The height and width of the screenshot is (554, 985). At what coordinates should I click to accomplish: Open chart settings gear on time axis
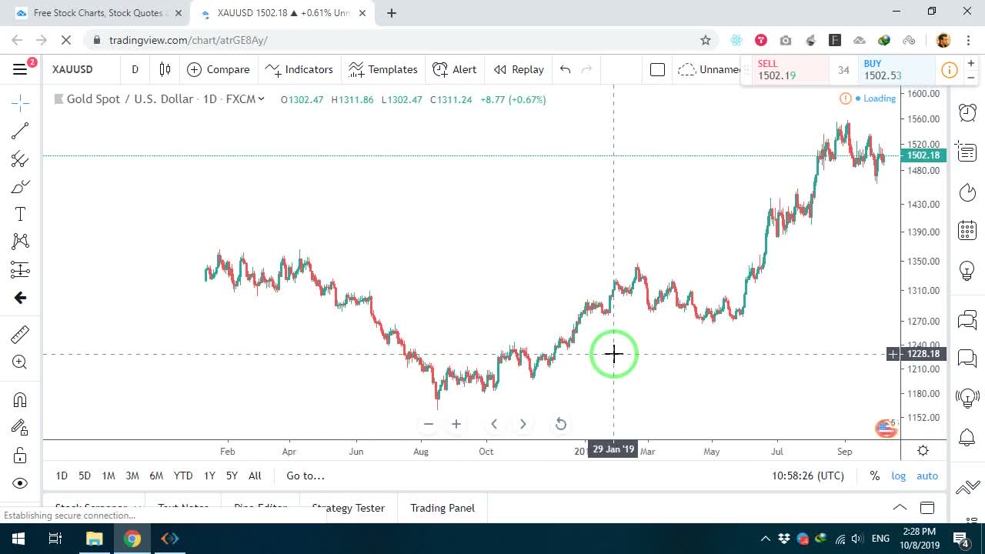(x=923, y=451)
